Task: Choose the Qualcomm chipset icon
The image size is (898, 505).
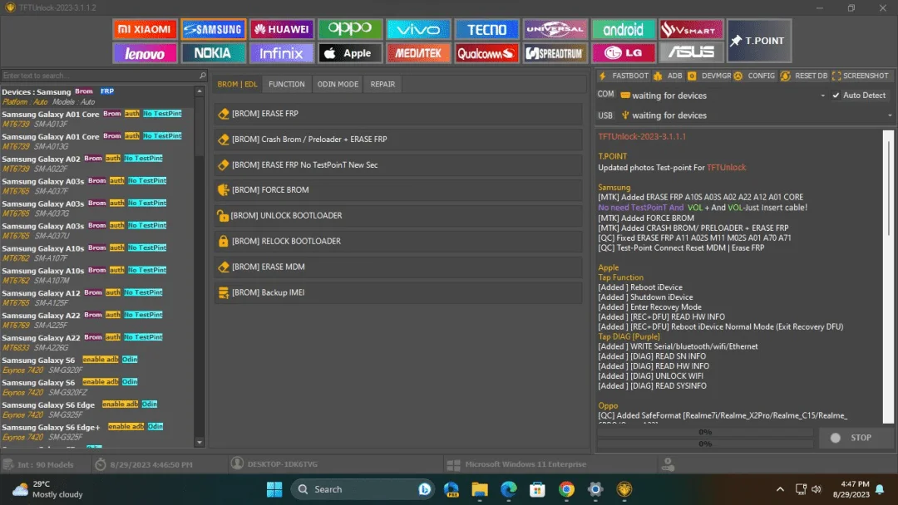Action: (486, 53)
